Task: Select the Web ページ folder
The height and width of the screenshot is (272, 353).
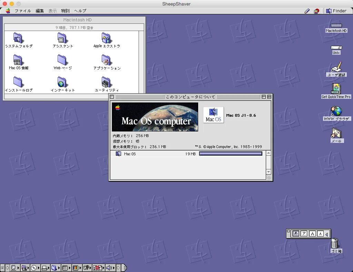Action: [x=62, y=60]
